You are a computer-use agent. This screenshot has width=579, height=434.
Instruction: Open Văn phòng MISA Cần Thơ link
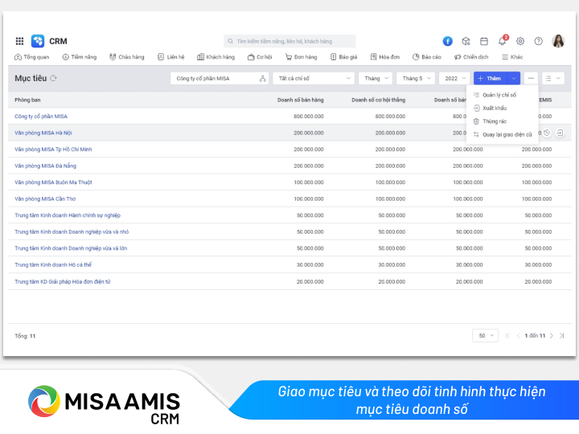45,199
